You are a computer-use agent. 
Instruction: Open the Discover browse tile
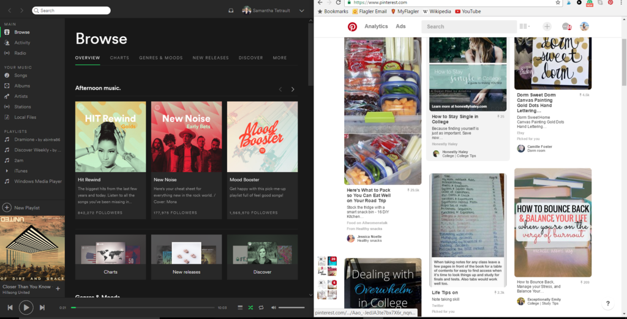(262, 257)
